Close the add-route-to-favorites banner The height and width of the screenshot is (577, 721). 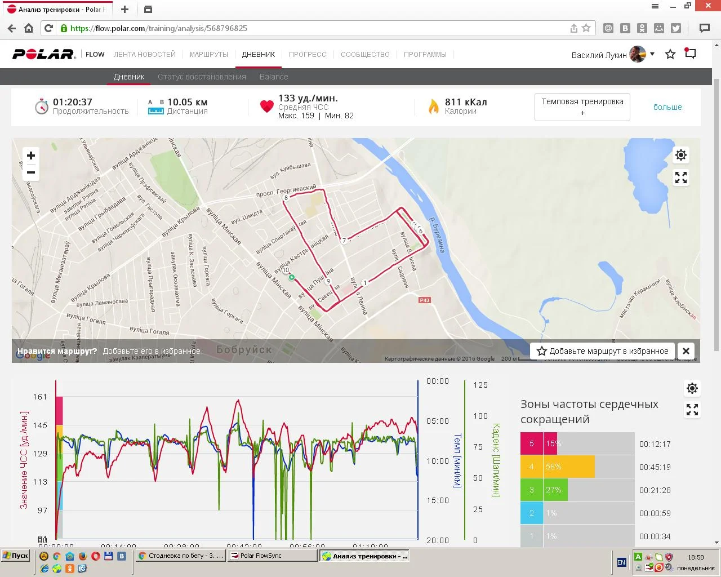point(686,351)
